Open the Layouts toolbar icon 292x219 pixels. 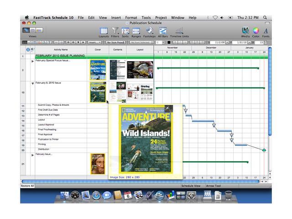(104, 31)
